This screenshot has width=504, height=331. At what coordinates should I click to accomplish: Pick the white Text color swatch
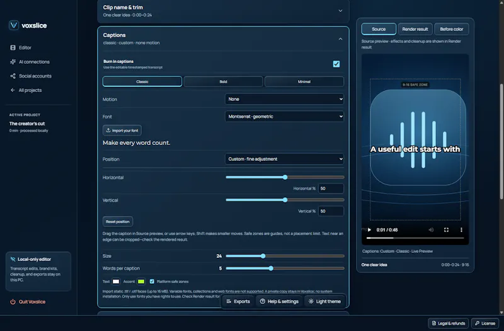[116, 281]
